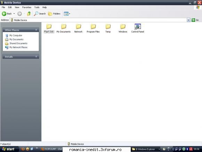Click the greyed Forward arrow button
The width and height of the screenshot is (202, 152).
pyautogui.click(x=19, y=14)
